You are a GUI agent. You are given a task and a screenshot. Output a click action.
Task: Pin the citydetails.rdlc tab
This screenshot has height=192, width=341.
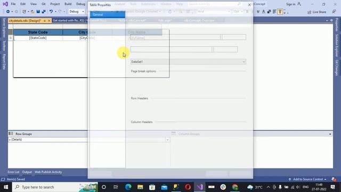[45, 21]
